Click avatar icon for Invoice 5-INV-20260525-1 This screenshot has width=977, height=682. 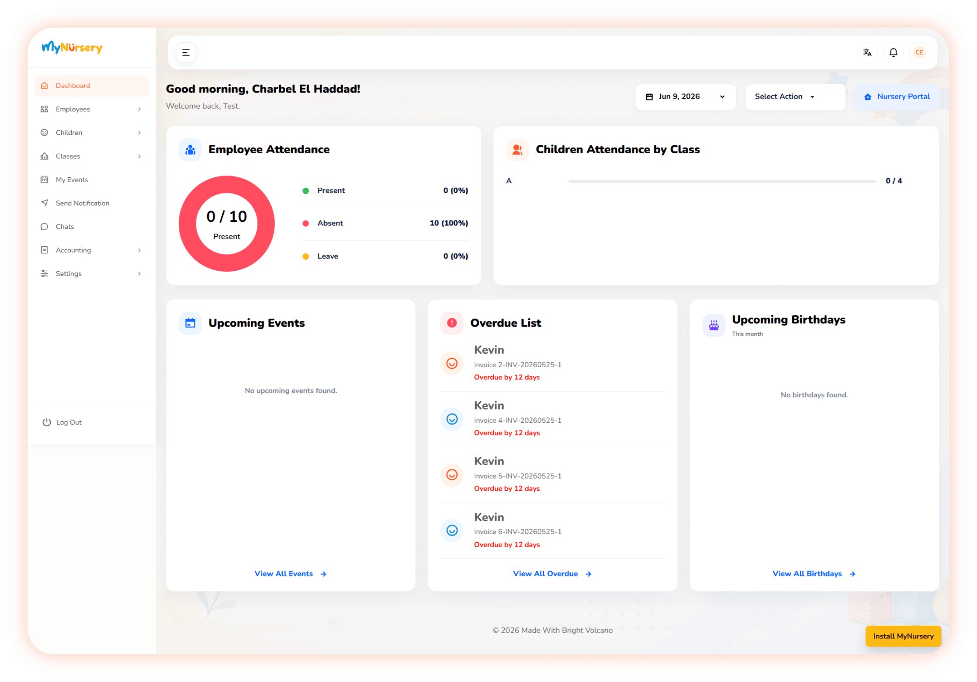452,475
